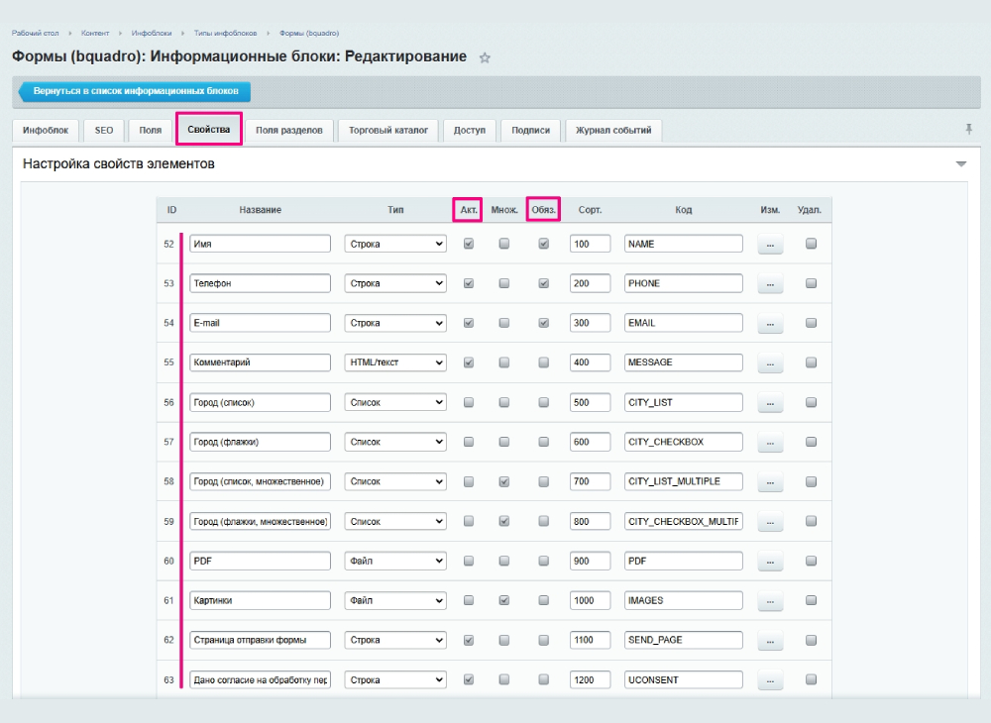Go to Контент breadcrumb

coord(95,33)
